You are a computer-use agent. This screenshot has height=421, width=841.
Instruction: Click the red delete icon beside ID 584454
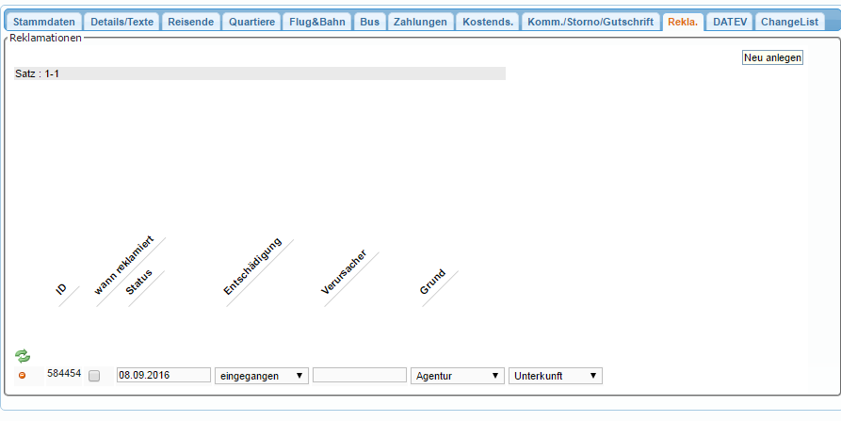(23, 376)
